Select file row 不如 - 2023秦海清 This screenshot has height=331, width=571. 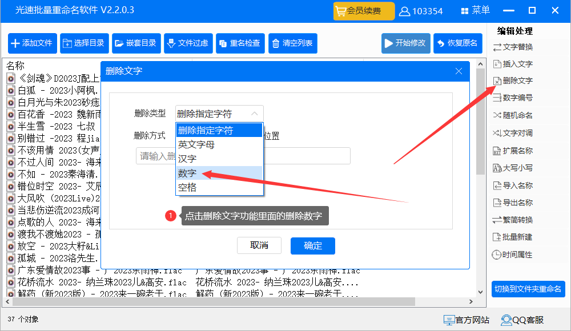tap(54, 174)
